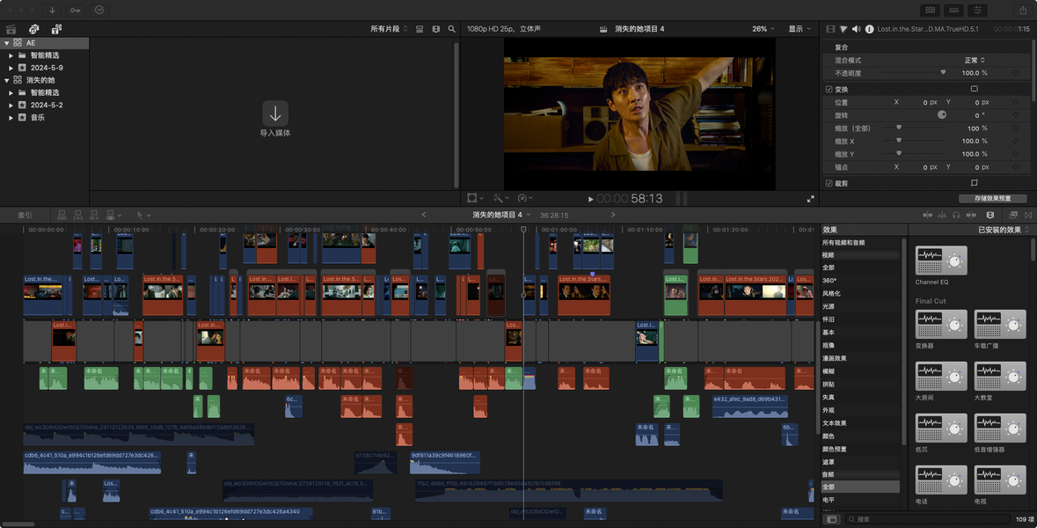Click the 存储效果预置 button

coord(993,199)
